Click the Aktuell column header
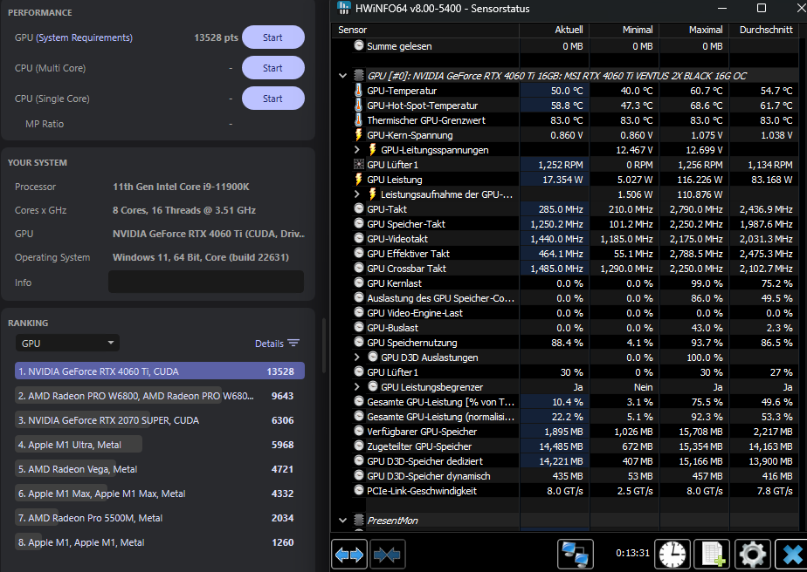This screenshot has height=572, width=807. pyautogui.click(x=555, y=30)
